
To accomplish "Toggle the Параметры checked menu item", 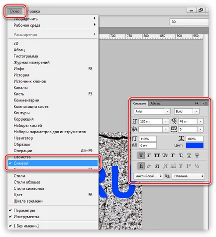I will coord(53,210).
